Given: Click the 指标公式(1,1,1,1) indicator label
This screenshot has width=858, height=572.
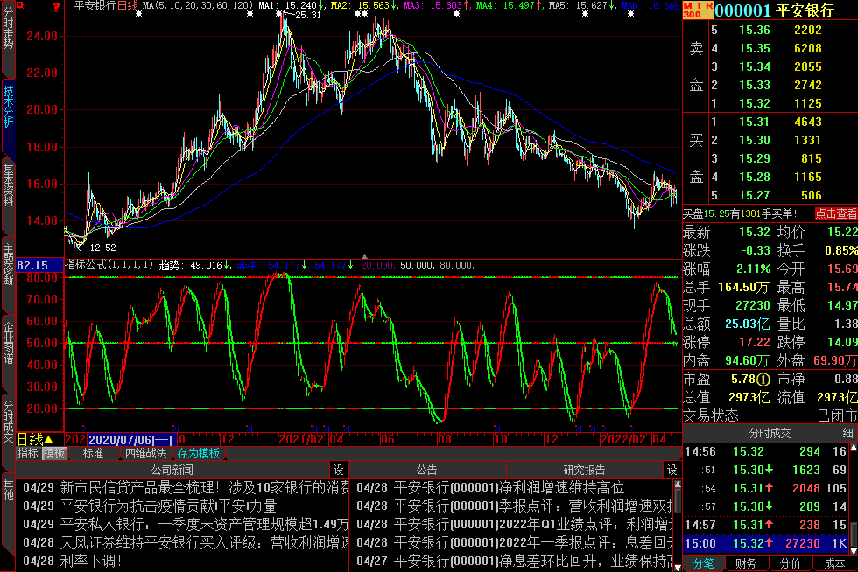Looking at the screenshot, I should click(109, 265).
